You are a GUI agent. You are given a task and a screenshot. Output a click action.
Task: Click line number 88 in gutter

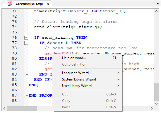14,101
